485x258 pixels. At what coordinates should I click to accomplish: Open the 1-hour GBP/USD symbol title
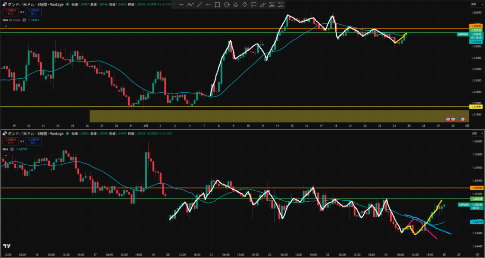(x=33, y=134)
